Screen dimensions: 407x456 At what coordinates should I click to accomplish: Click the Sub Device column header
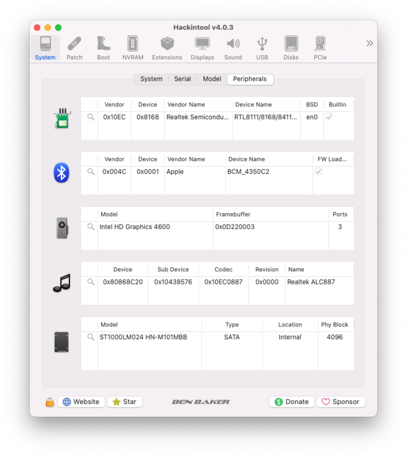click(x=173, y=269)
